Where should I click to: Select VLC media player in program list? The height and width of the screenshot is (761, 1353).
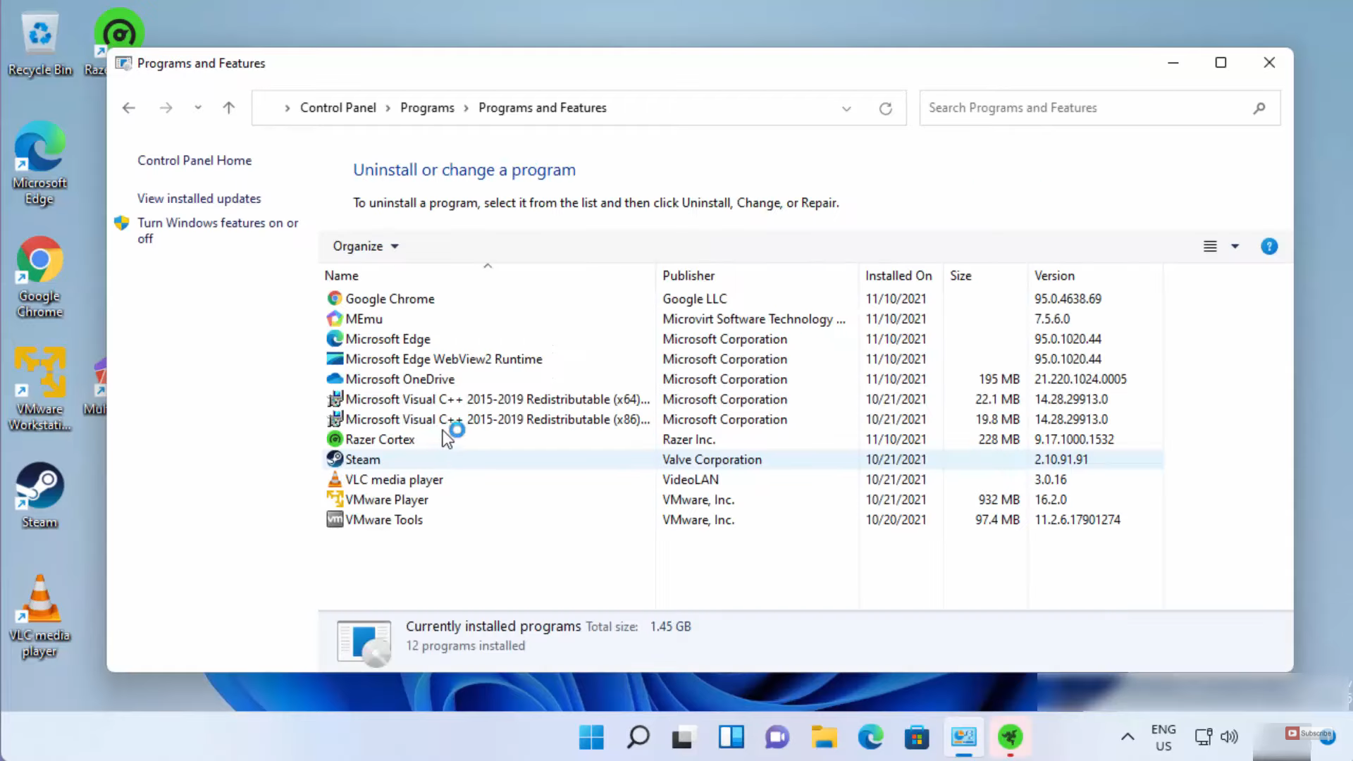[x=393, y=480]
